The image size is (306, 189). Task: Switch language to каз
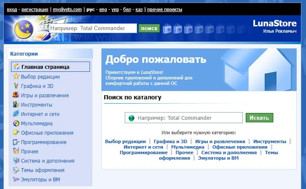pyautogui.click(x=139, y=9)
